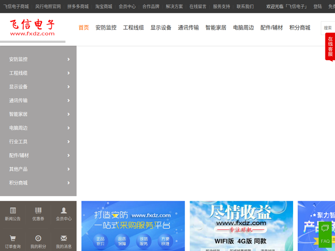Click the 新闻公告 news icon
335x251 pixels.
tap(13, 211)
